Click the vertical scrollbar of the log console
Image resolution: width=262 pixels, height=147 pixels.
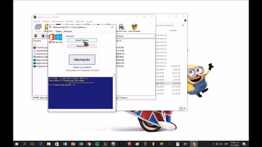114,93
